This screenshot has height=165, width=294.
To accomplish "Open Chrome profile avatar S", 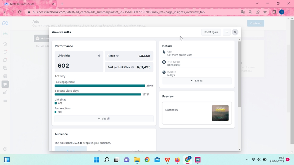I will click(282, 12).
